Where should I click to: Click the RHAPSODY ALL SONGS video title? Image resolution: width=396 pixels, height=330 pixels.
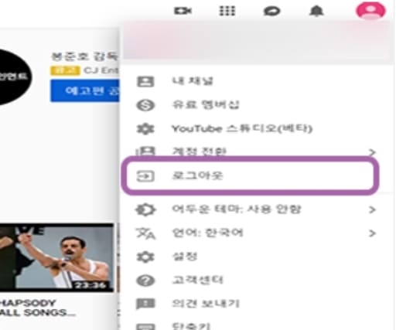[37, 308]
